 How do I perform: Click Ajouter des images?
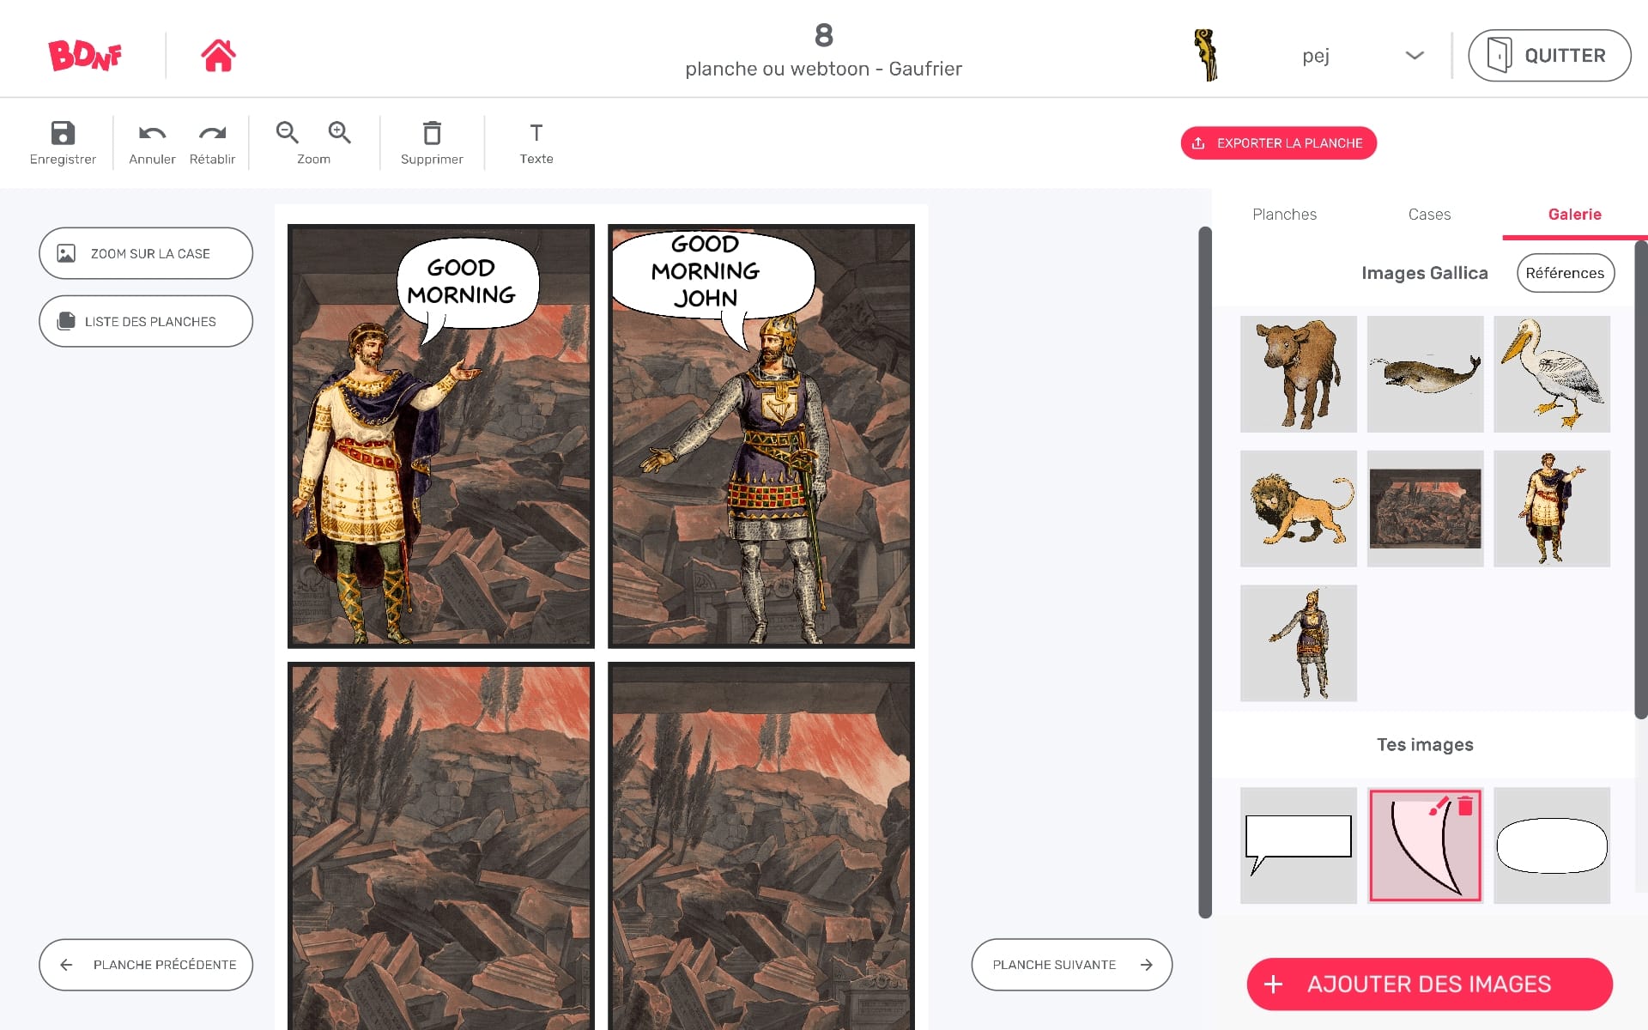coord(1428,984)
